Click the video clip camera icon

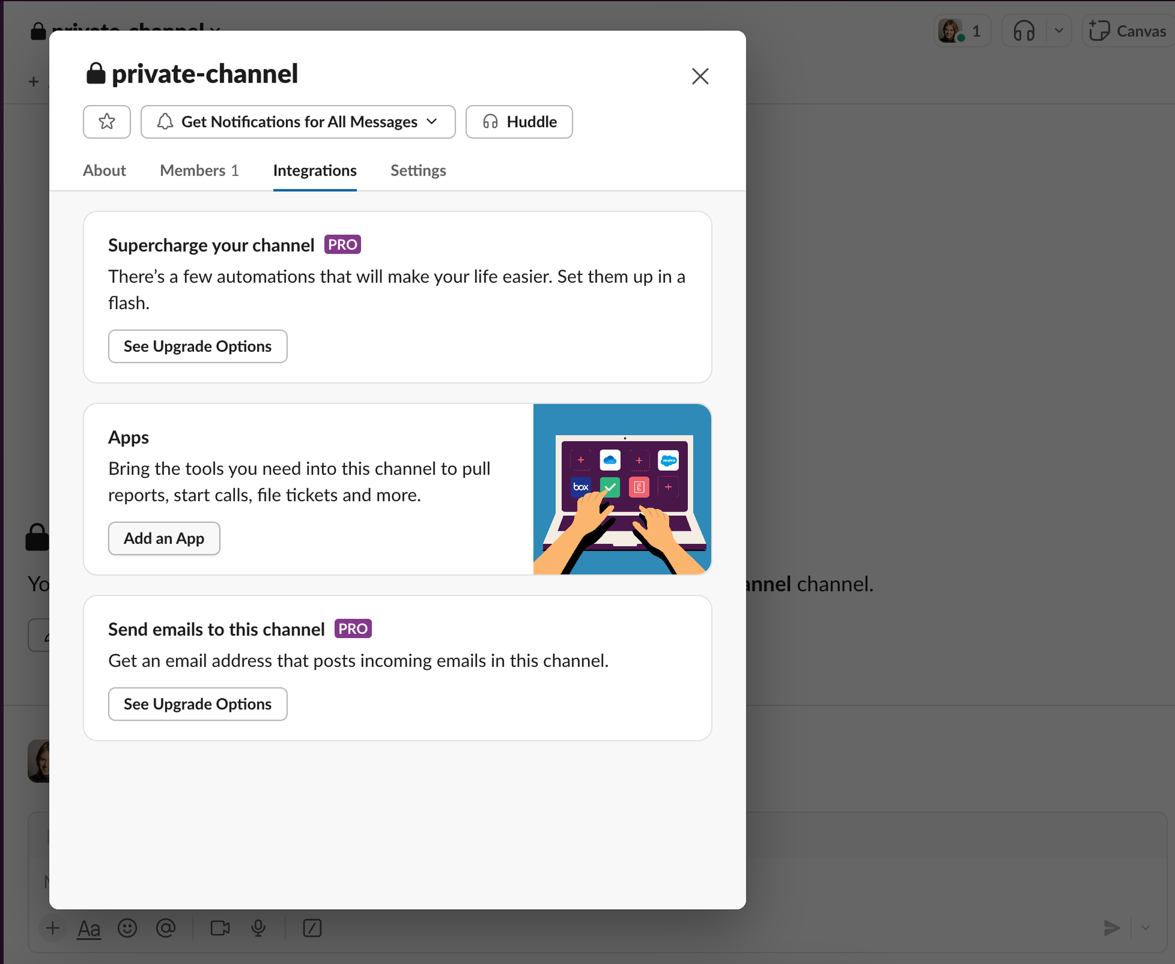[220, 928]
